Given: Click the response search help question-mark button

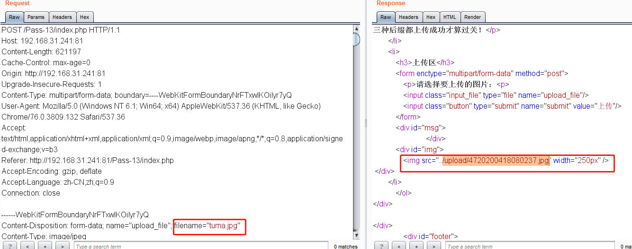Looking at the screenshot, I should [x=382, y=246].
